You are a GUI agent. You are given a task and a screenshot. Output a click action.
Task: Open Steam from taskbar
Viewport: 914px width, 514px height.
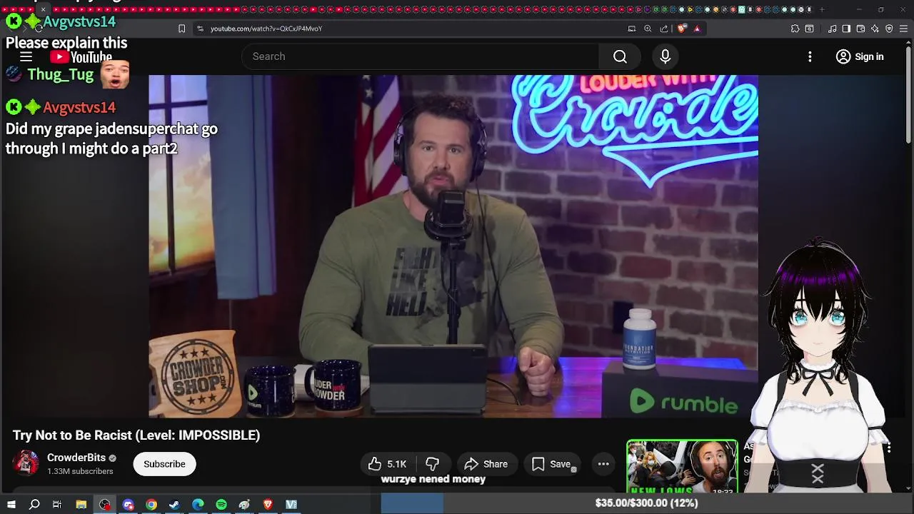click(174, 505)
